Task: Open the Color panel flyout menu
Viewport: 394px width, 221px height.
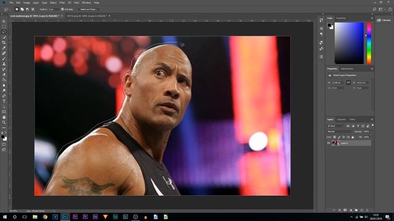Action: pos(372,18)
